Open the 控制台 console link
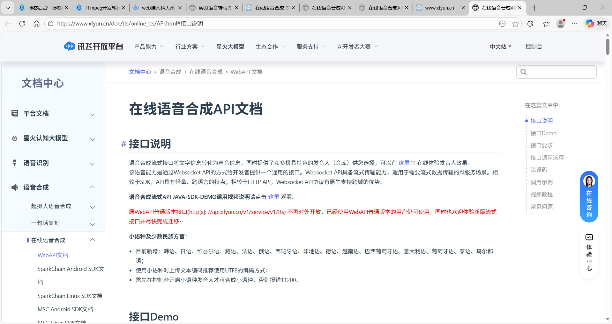The width and height of the screenshot is (612, 324). coord(534,46)
